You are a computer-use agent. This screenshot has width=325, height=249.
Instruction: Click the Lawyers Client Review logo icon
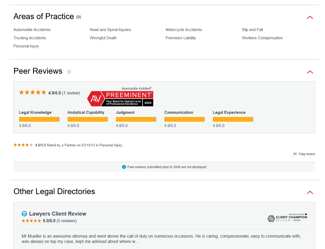click(x=24, y=214)
